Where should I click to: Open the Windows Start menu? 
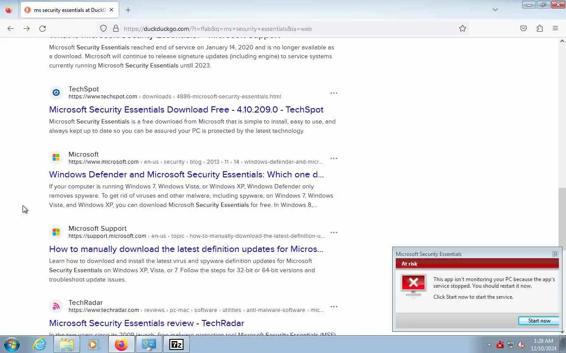(x=11, y=344)
